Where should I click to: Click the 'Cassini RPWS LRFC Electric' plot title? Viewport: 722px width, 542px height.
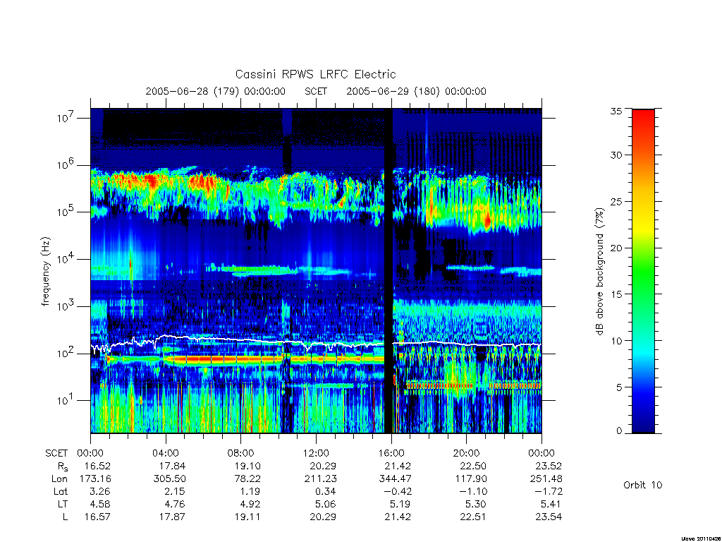tap(315, 74)
